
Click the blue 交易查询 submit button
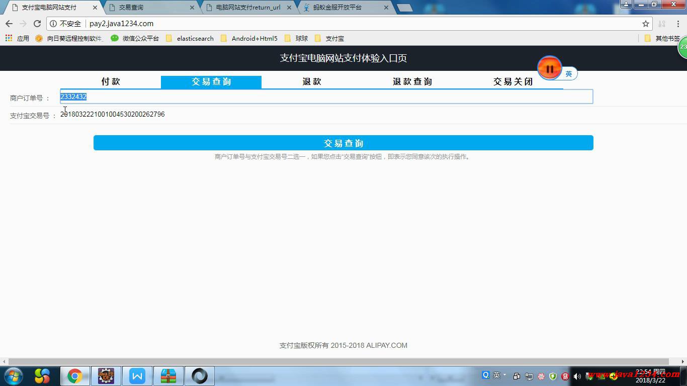[343, 143]
